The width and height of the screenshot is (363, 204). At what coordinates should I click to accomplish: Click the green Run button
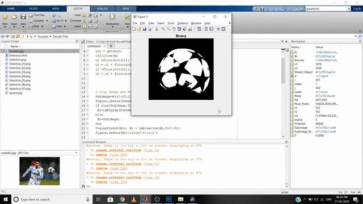click(x=127, y=16)
